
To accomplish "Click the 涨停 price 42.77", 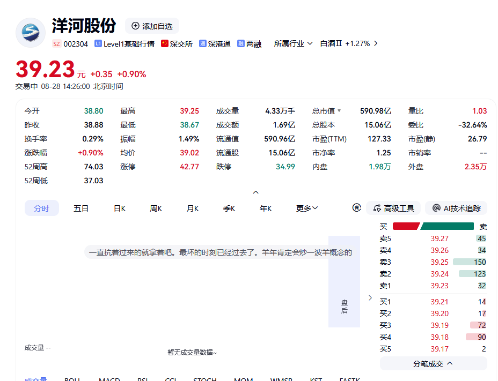I will [189, 167].
